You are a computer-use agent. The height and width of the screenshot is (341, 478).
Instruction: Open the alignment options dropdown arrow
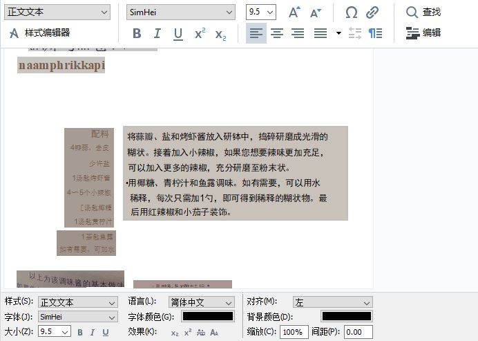(338, 33)
